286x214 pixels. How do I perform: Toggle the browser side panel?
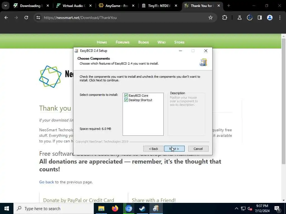point(259,18)
